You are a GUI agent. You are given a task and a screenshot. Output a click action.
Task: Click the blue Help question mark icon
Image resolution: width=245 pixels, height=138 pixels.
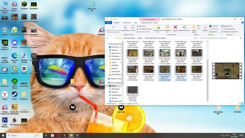pyautogui.click(x=242, y=23)
